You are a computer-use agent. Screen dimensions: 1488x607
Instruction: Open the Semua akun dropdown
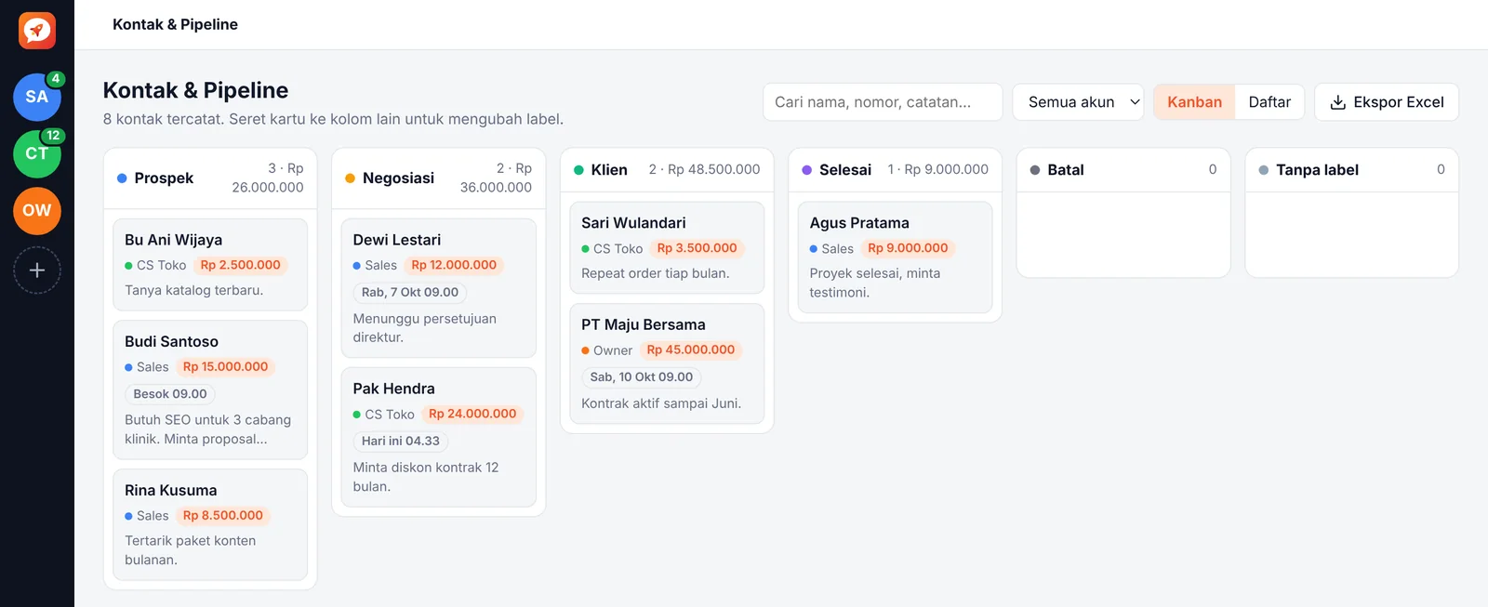pyautogui.click(x=1078, y=102)
